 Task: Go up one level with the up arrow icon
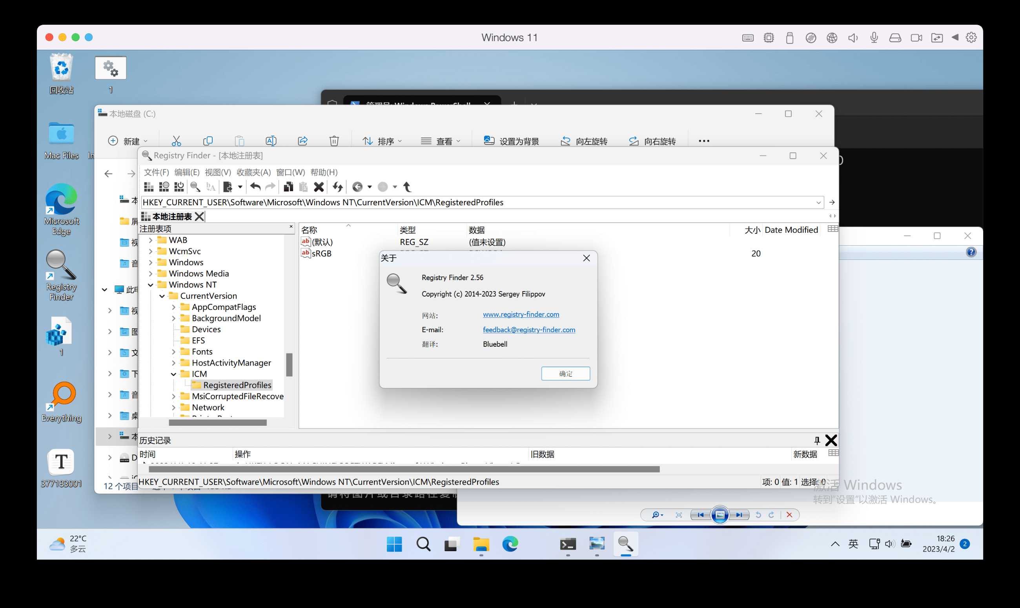pos(407,187)
